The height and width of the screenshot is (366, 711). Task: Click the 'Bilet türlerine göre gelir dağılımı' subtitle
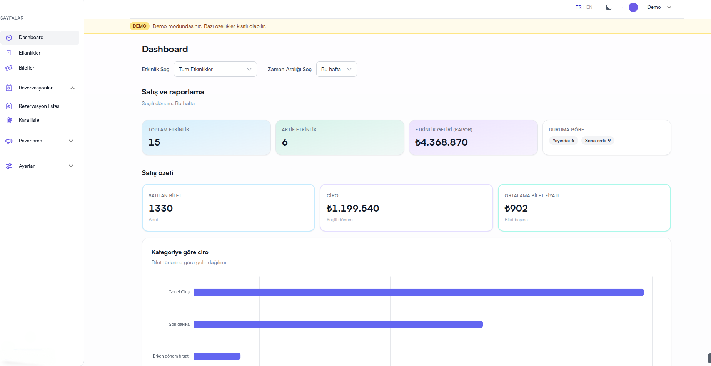point(189,263)
